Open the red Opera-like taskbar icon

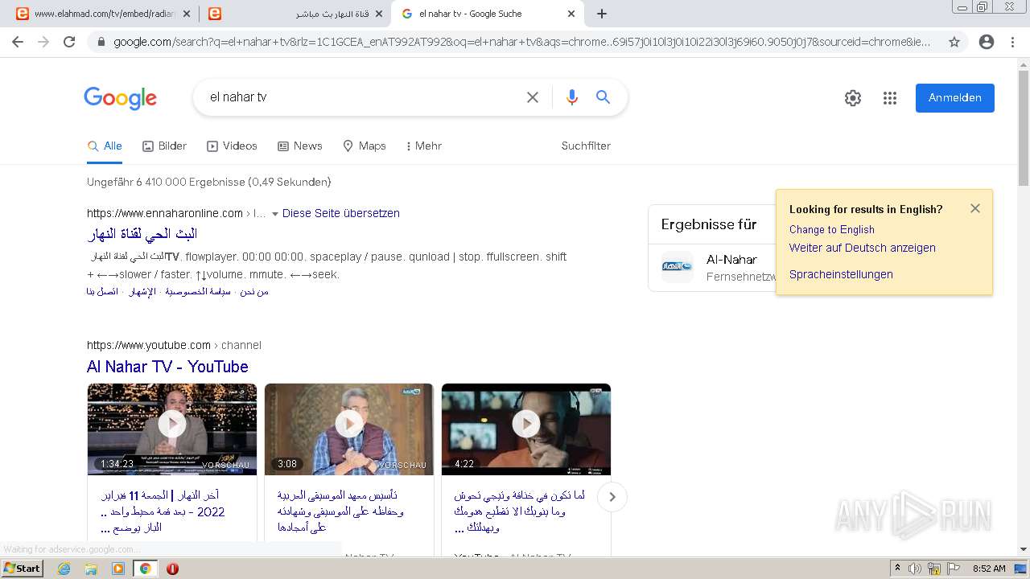click(x=172, y=569)
